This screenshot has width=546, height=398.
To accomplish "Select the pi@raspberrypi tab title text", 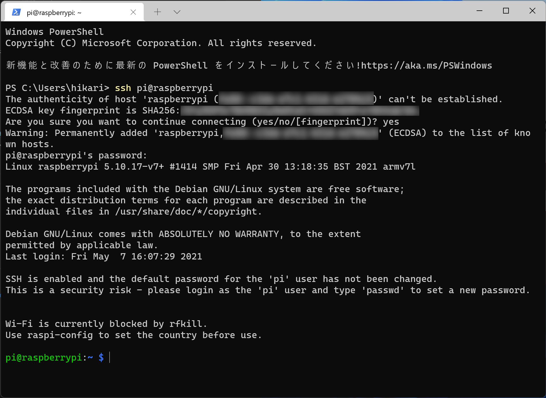I will (54, 12).
